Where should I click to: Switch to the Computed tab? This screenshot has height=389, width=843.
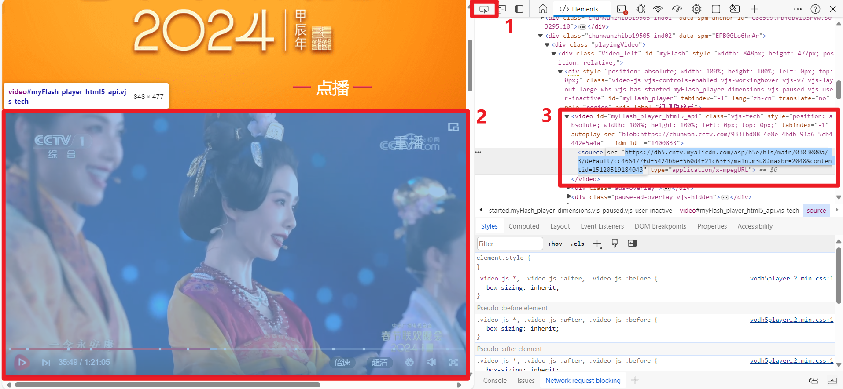tap(524, 226)
